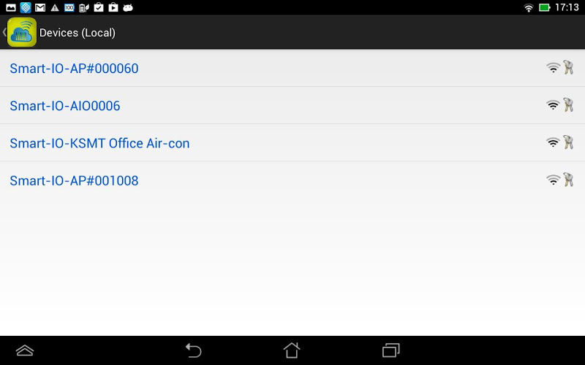Tap the Wi-Fi signal icon for Smart-IO-AP#000060
The height and width of the screenshot is (365, 585).
coord(553,68)
